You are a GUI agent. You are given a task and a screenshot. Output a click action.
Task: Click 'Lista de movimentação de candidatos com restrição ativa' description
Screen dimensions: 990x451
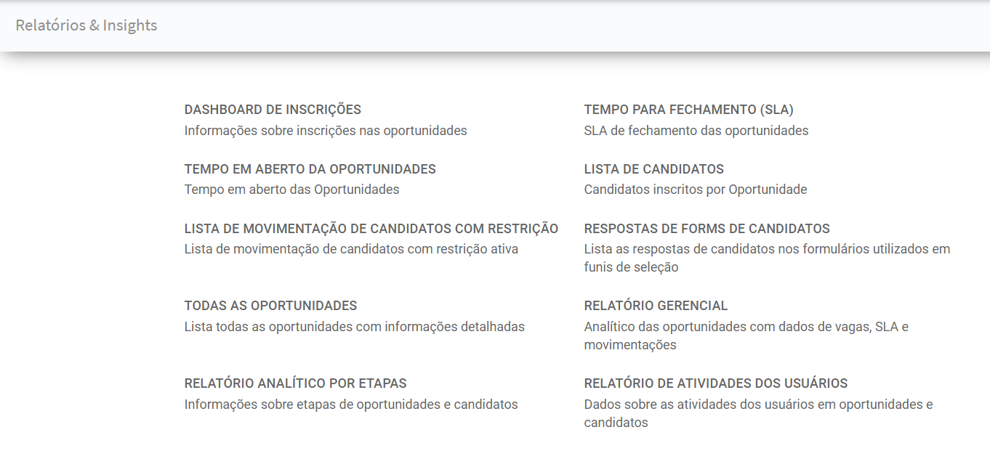pos(351,249)
